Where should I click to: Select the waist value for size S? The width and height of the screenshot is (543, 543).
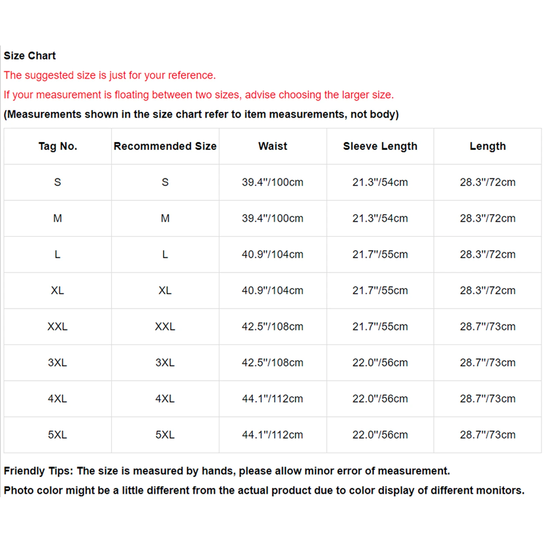point(273,182)
